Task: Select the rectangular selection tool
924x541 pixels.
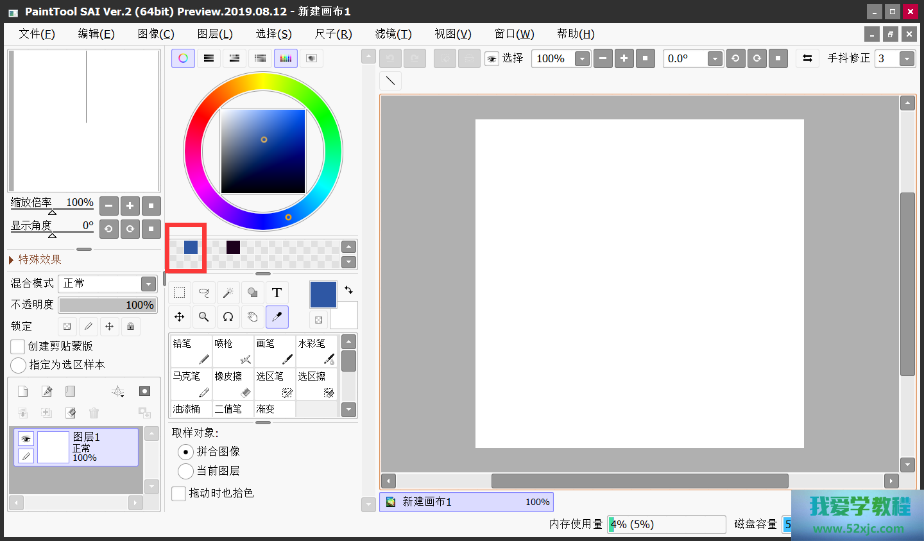Action: coord(180,293)
